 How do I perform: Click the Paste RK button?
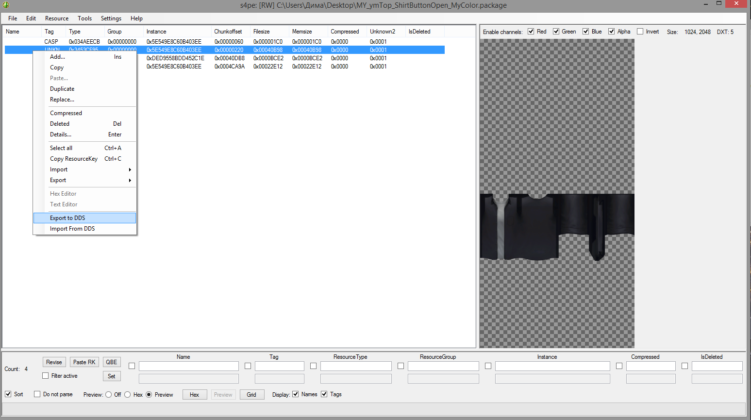click(x=84, y=362)
